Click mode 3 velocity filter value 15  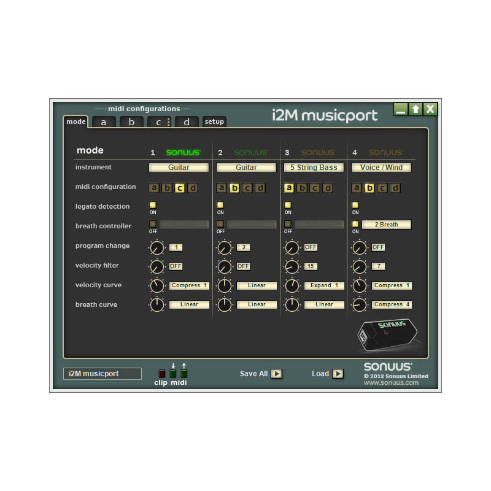click(x=311, y=266)
